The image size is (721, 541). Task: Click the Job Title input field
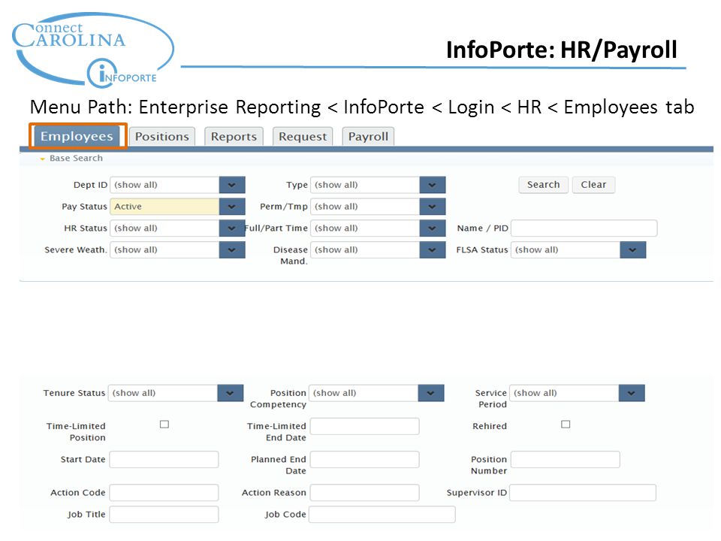point(164,514)
